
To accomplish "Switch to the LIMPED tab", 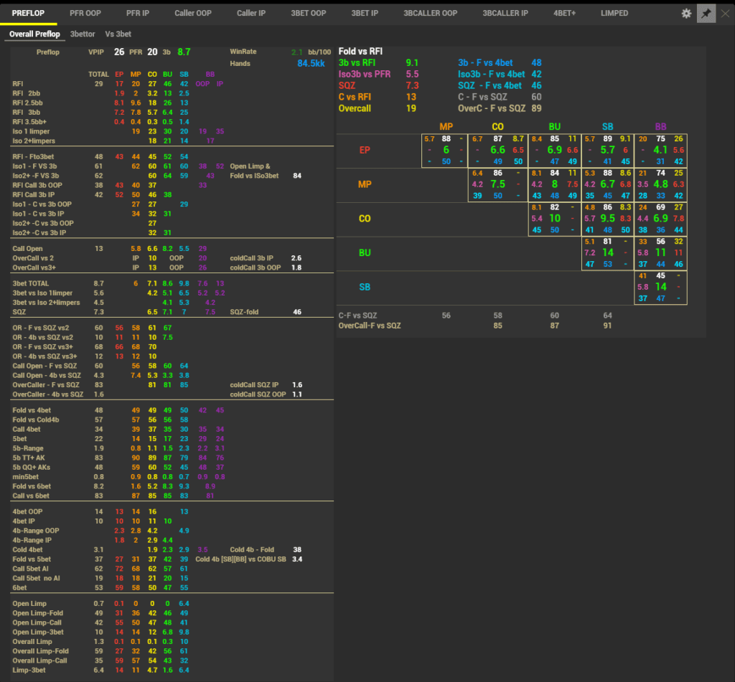I will point(614,14).
